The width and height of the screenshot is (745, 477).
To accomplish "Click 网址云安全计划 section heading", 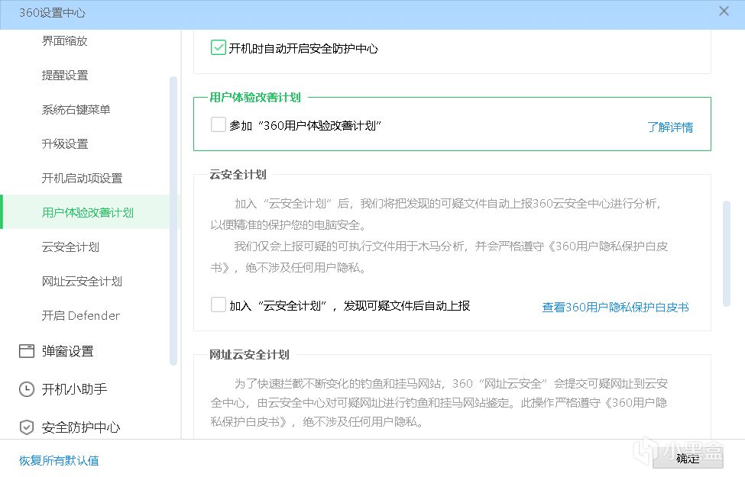I will [x=249, y=355].
